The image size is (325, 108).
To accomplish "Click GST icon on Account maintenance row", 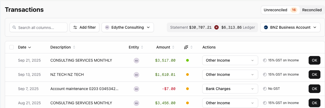I will 265,89.
